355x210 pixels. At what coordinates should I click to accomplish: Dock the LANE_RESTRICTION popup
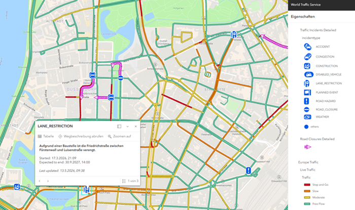click(x=119, y=127)
